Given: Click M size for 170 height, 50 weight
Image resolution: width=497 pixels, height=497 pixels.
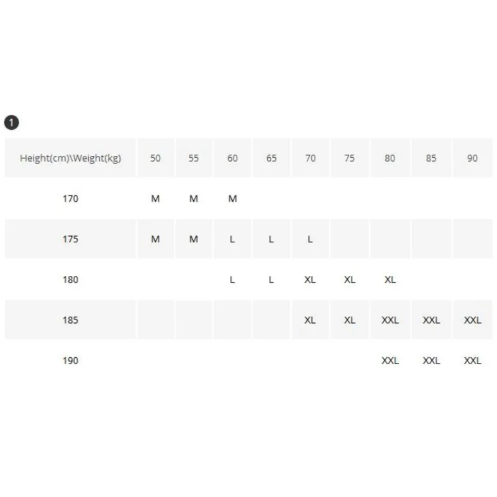Looking at the screenshot, I should (155, 199).
